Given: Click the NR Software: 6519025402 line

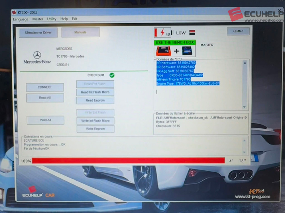Looking at the screenshot, I should pyautogui.click(x=176, y=67).
